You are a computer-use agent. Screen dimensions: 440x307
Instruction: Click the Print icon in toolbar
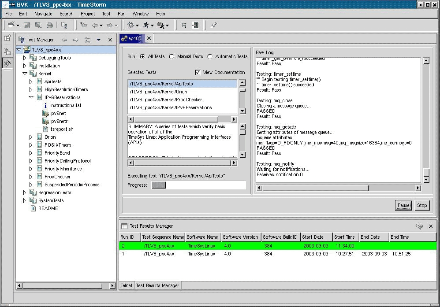(x=50, y=26)
